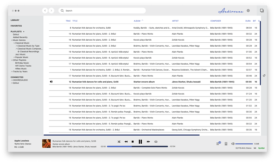This screenshot has height=162, width=275.
Task: Select track 8 Rumanian folk dances for orchestra, Sz68
Action: tap(154, 28)
